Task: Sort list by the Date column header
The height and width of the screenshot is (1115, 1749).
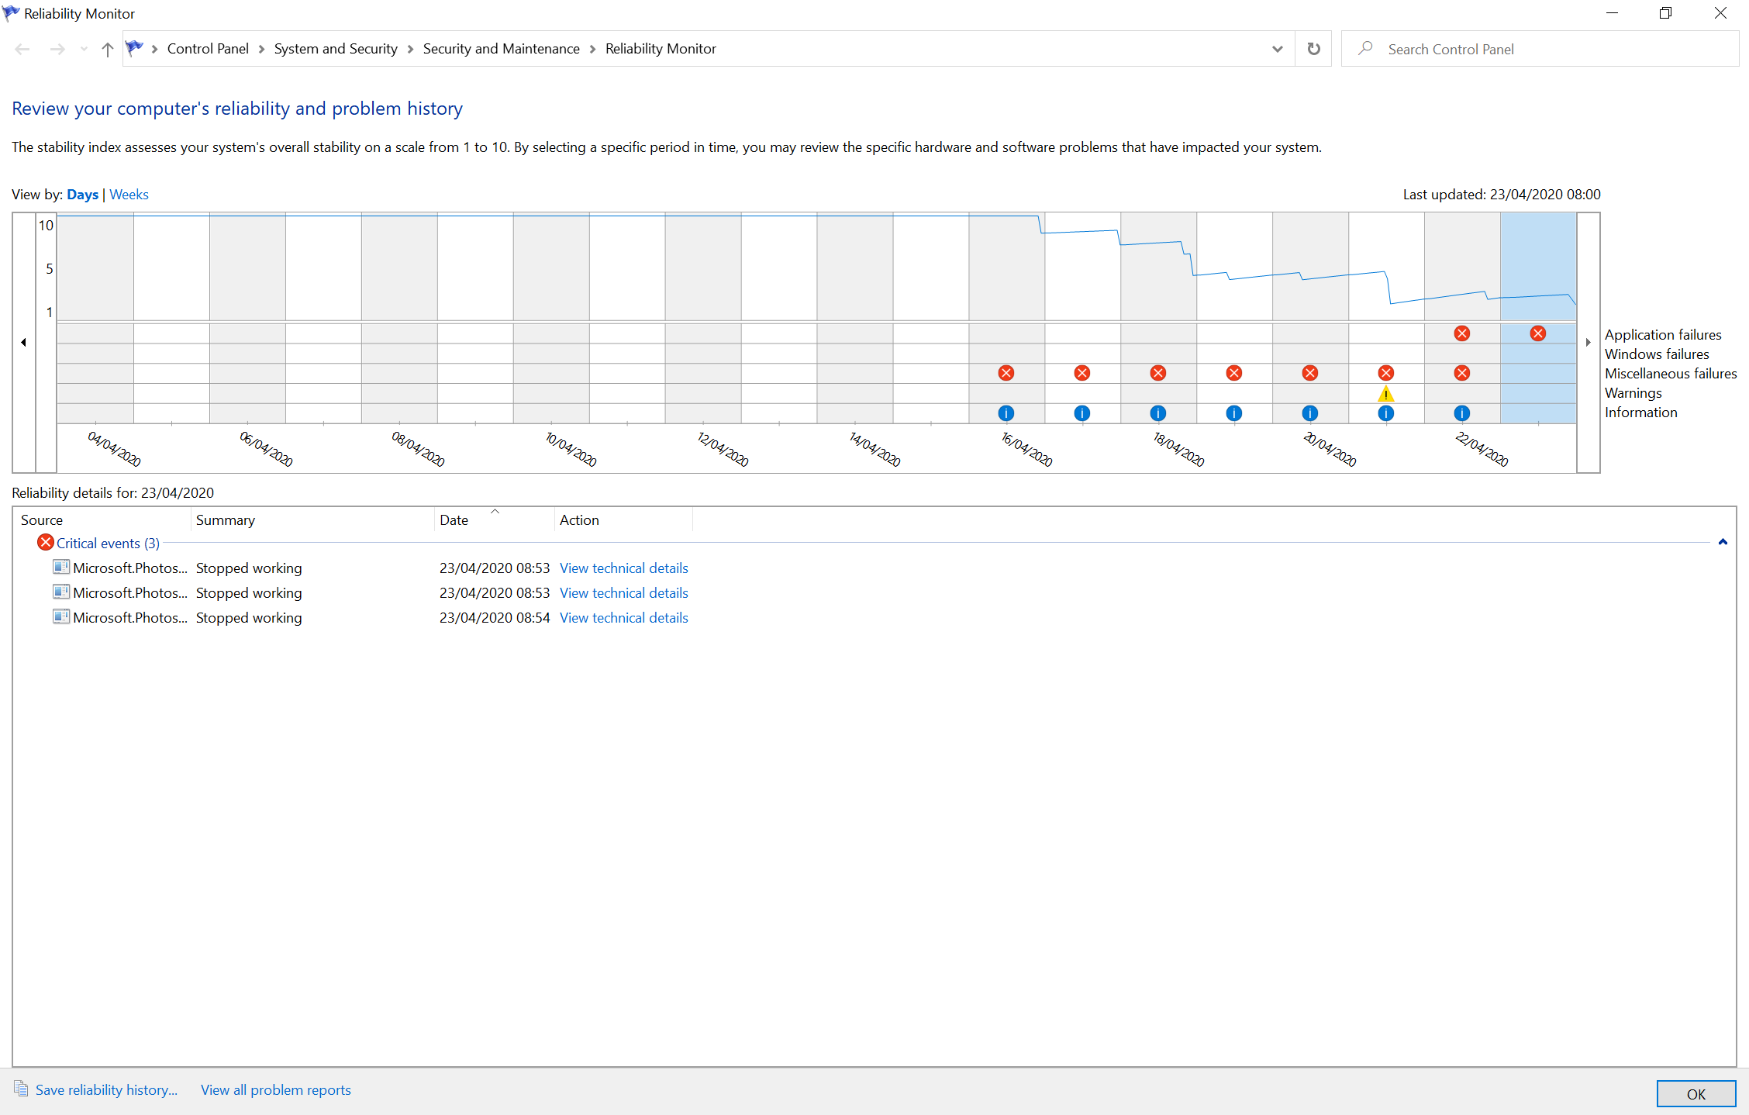Action: point(454,520)
